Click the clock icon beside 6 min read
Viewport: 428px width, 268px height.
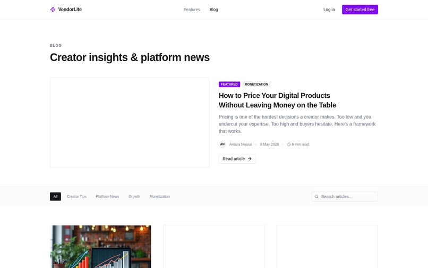[x=289, y=145]
